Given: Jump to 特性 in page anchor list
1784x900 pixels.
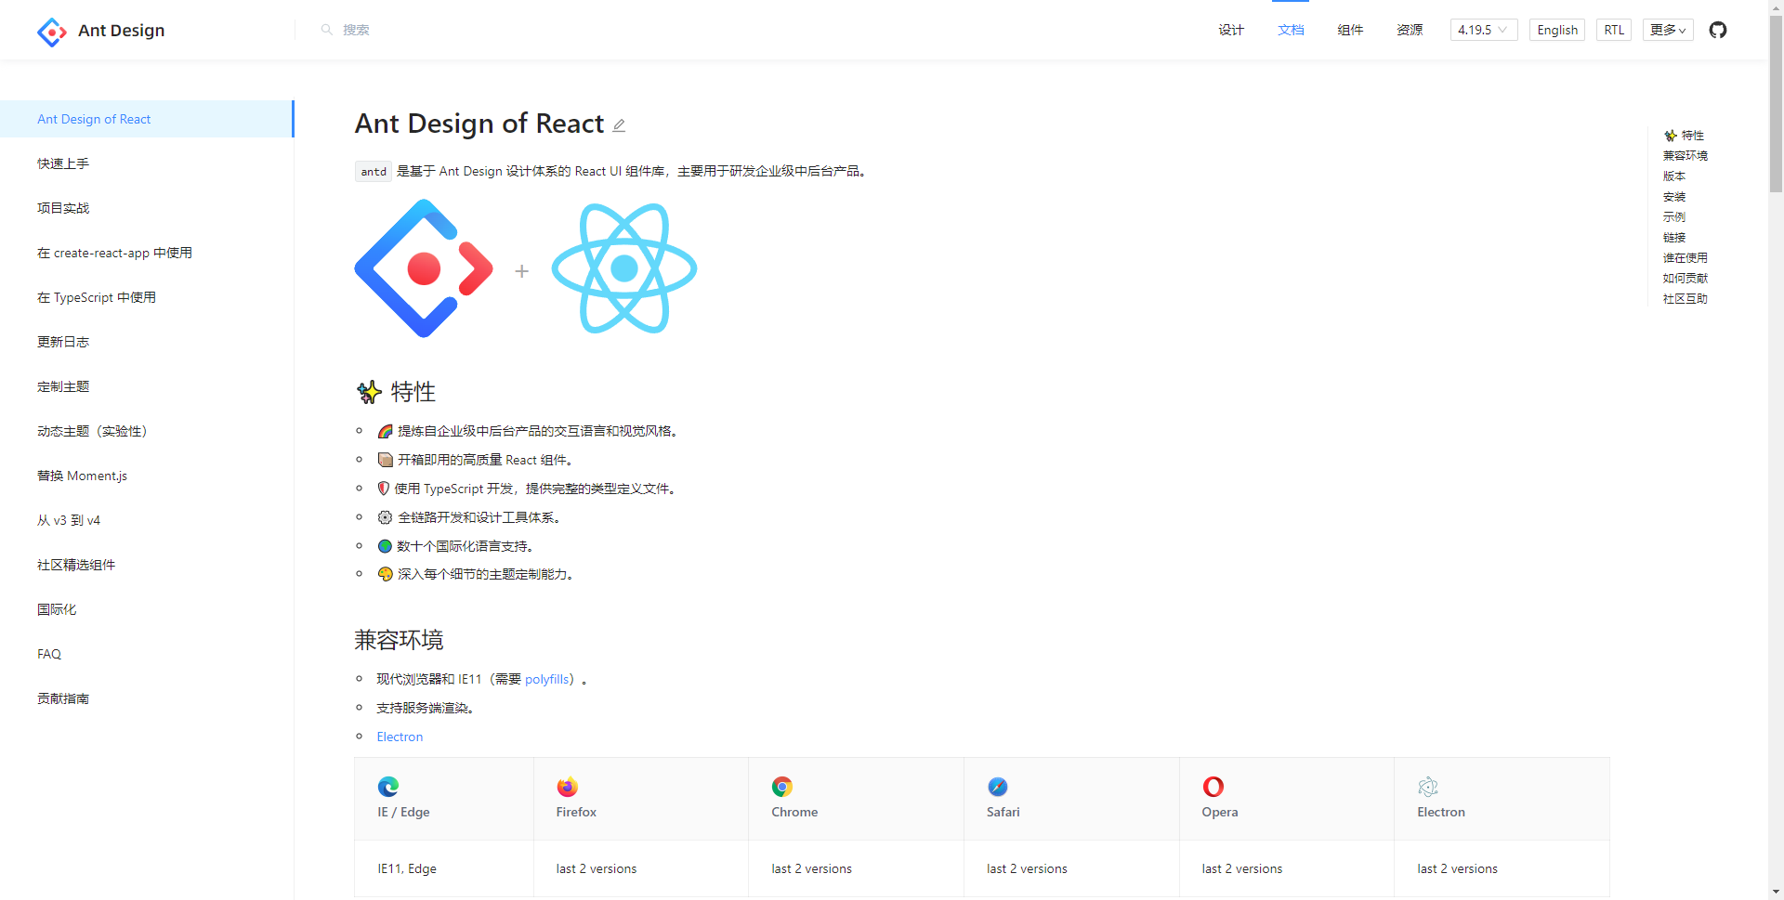Looking at the screenshot, I should [x=1684, y=136].
